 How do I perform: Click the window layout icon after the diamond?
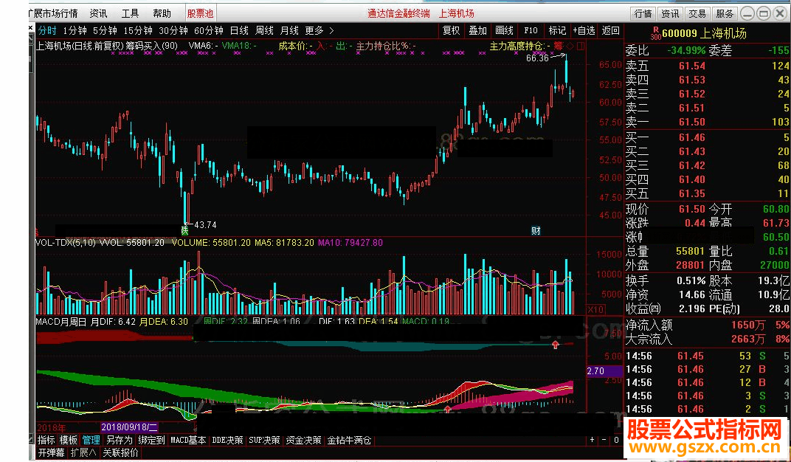click(581, 46)
